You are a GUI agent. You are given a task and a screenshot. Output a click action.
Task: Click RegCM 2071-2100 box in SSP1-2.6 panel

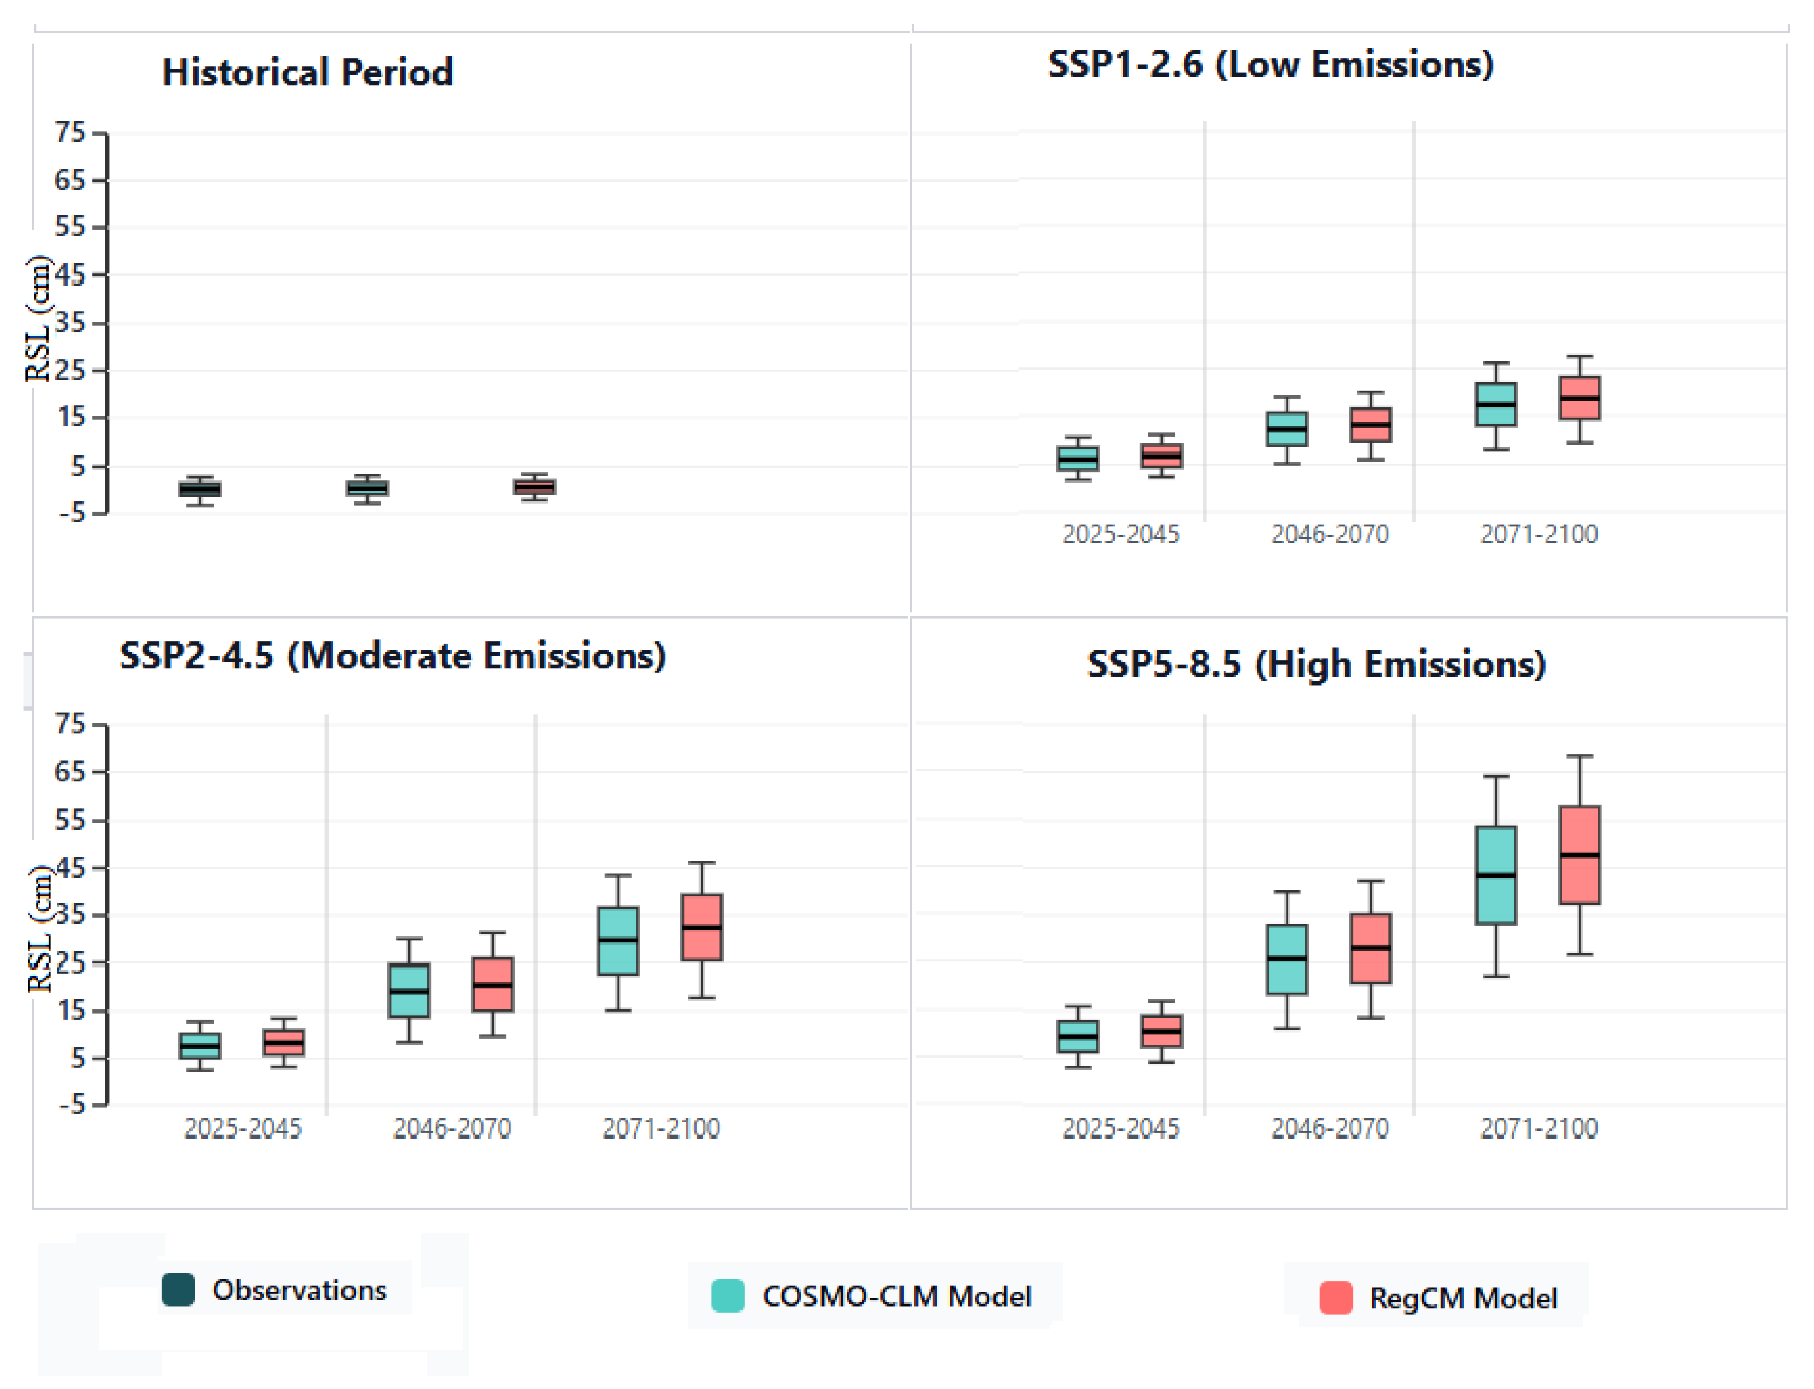[1579, 398]
